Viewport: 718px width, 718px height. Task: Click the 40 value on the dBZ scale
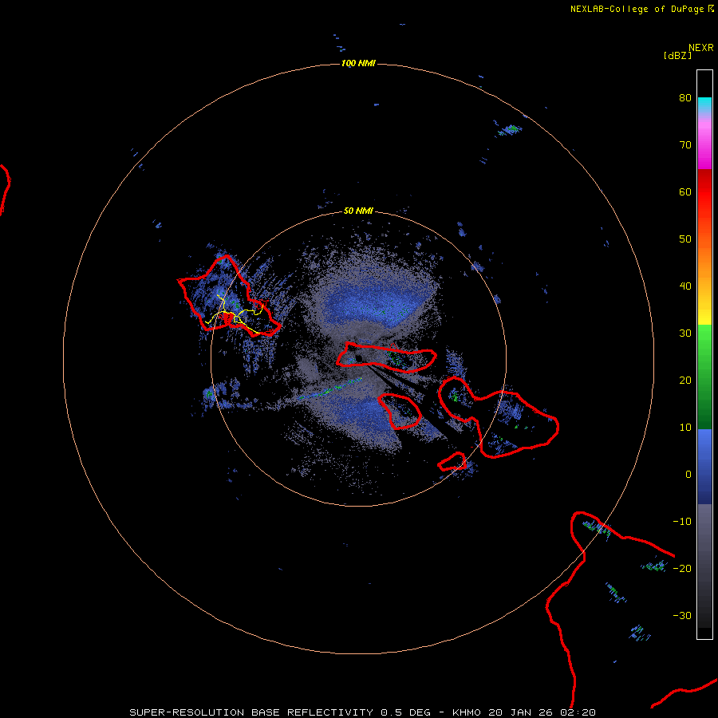pos(685,286)
